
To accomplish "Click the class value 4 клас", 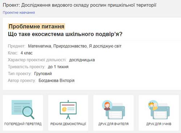I will (26, 53).
